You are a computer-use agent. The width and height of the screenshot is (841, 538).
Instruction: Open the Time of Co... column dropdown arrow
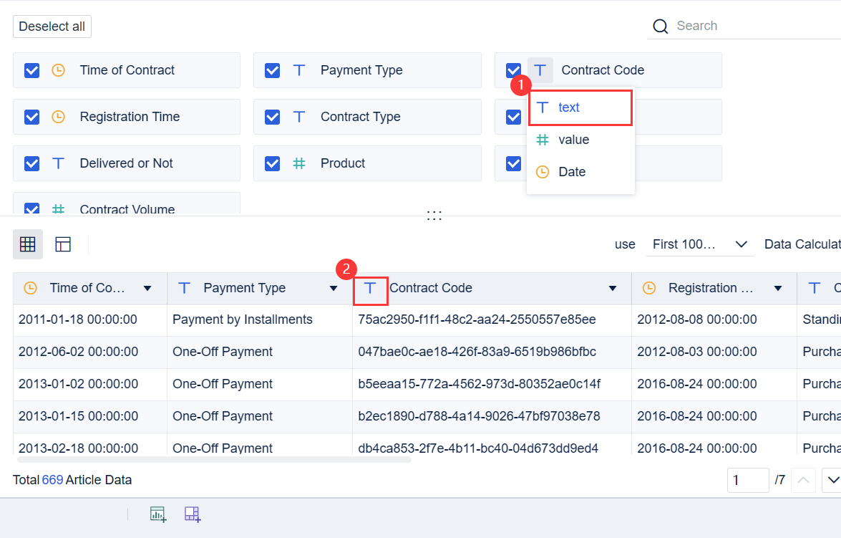point(147,288)
